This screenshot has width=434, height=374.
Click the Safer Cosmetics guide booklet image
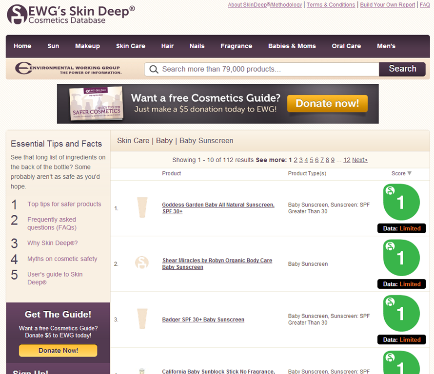point(96,104)
